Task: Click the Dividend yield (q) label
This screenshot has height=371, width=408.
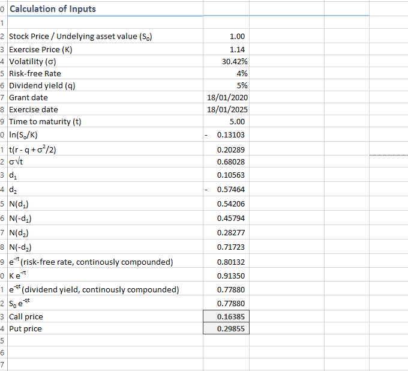Action: [106, 85]
